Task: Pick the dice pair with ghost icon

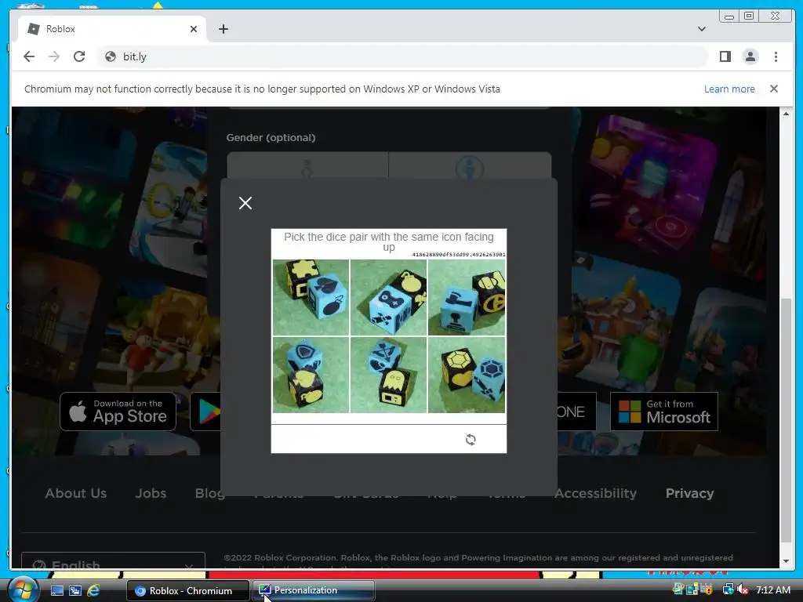Action: 388,375
